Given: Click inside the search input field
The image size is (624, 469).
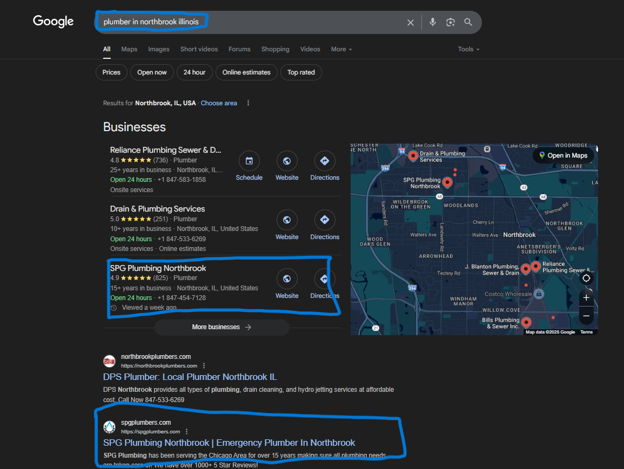Looking at the screenshot, I should pyautogui.click(x=251, y=22).
